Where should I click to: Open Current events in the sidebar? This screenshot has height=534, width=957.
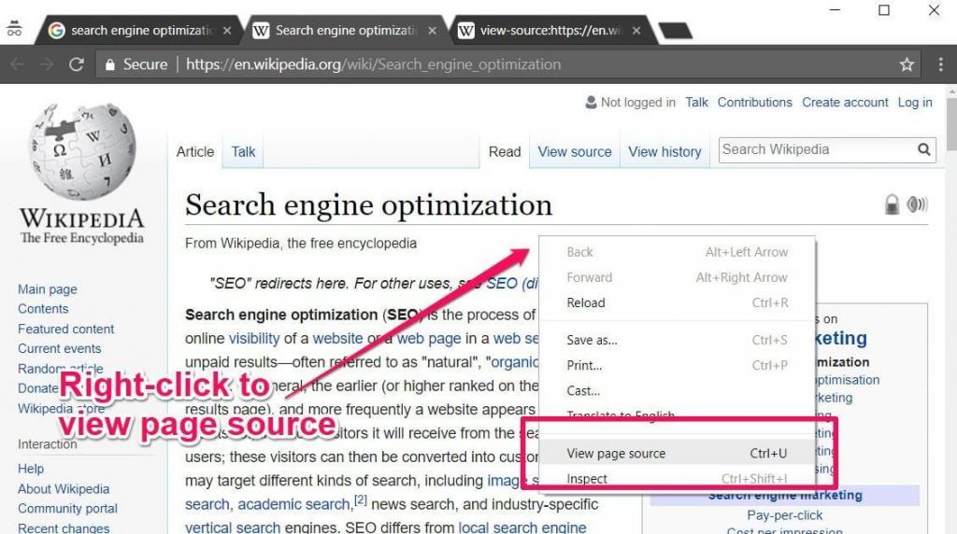59,348
